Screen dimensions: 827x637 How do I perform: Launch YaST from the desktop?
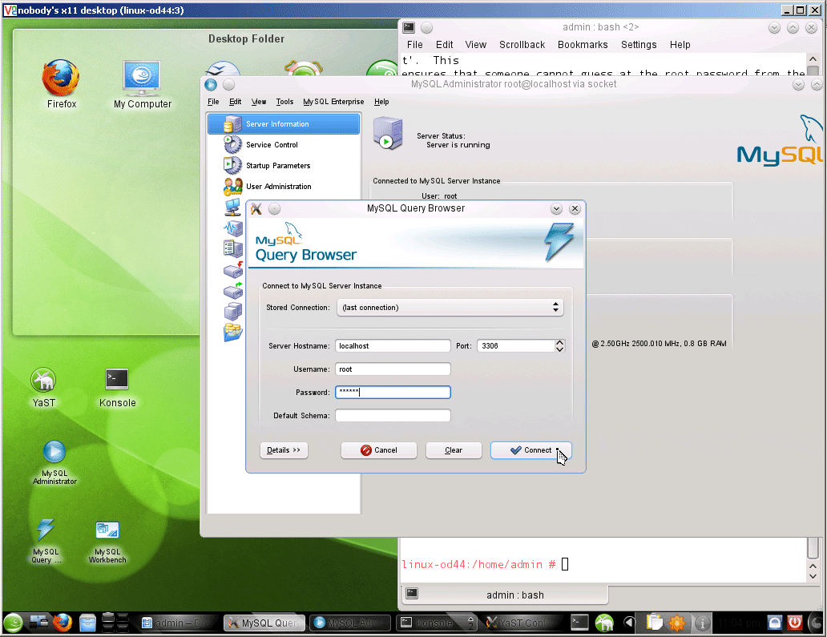tap(43, 388)
